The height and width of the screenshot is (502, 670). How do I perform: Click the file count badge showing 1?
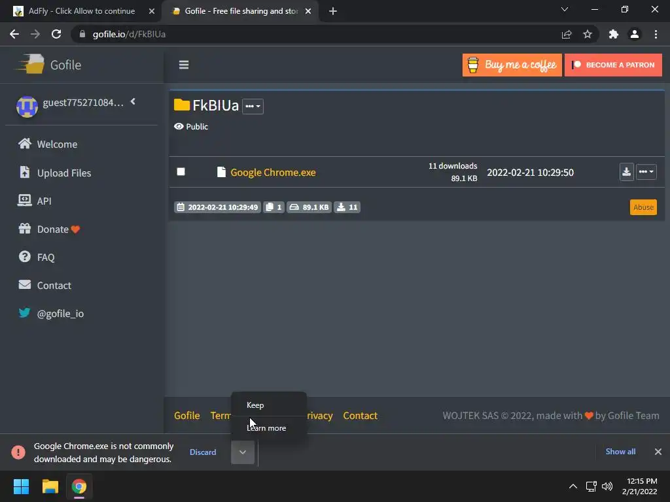pos(273,207)
